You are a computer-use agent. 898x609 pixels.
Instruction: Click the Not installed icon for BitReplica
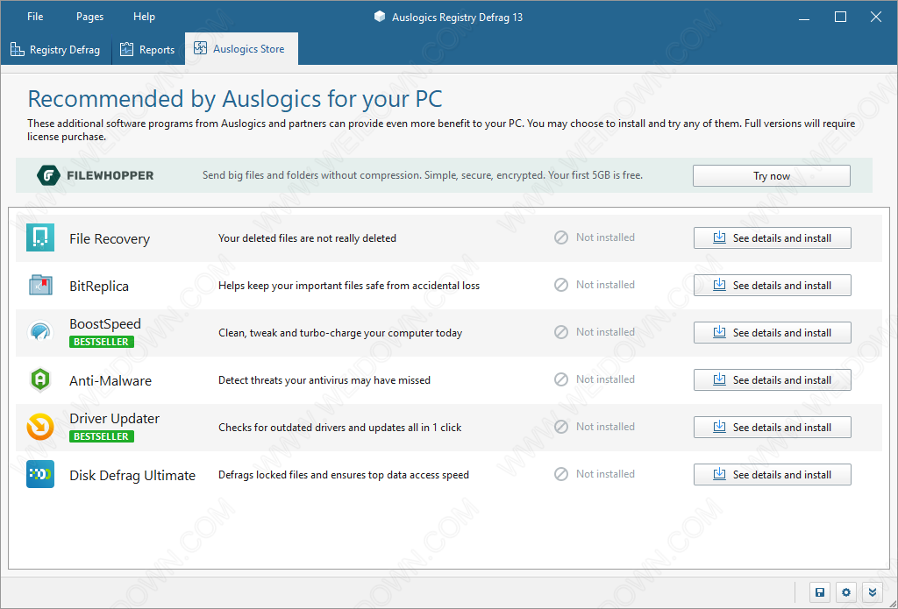(x=561, y=285)
